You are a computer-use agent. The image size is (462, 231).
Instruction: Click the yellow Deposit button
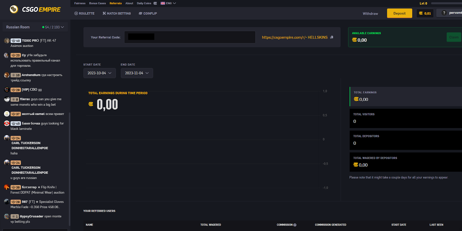click(400, 13)
